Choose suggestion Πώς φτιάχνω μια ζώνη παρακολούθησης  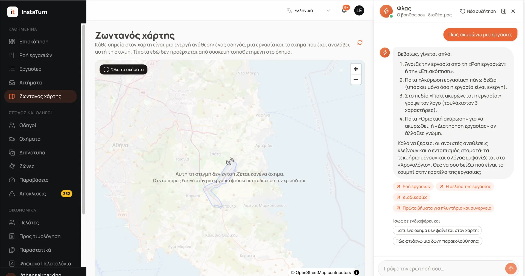(437, 241)
